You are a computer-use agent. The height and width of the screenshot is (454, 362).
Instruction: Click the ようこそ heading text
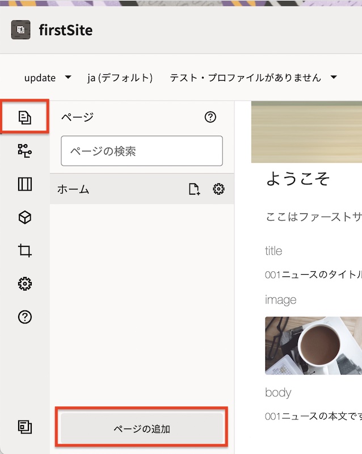tap(298, 179)
